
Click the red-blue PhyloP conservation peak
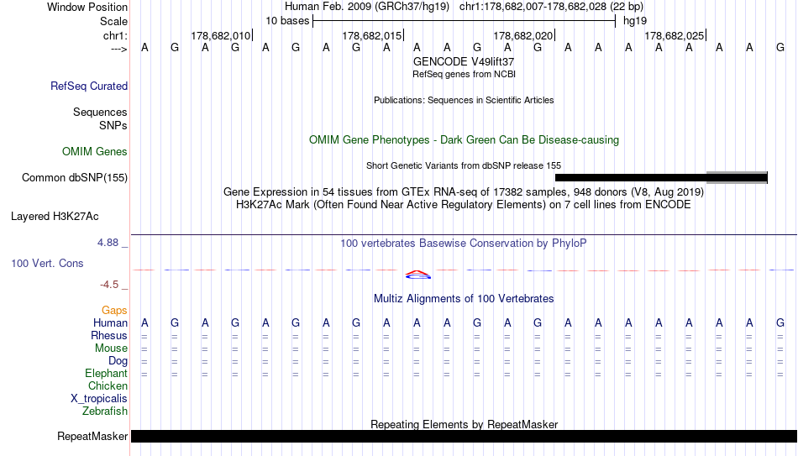coord(417,275)
